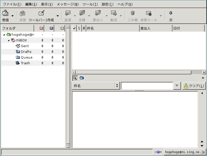The height and width of the screenshot is (156, 207).
Task: Collapse the INBOX folder tree
Action: [9, 40]
